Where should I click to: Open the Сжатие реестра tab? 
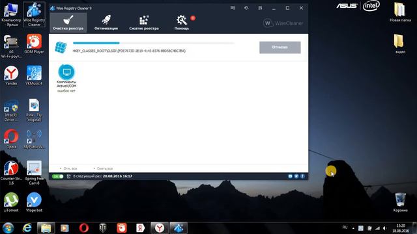tap(144, 23)
